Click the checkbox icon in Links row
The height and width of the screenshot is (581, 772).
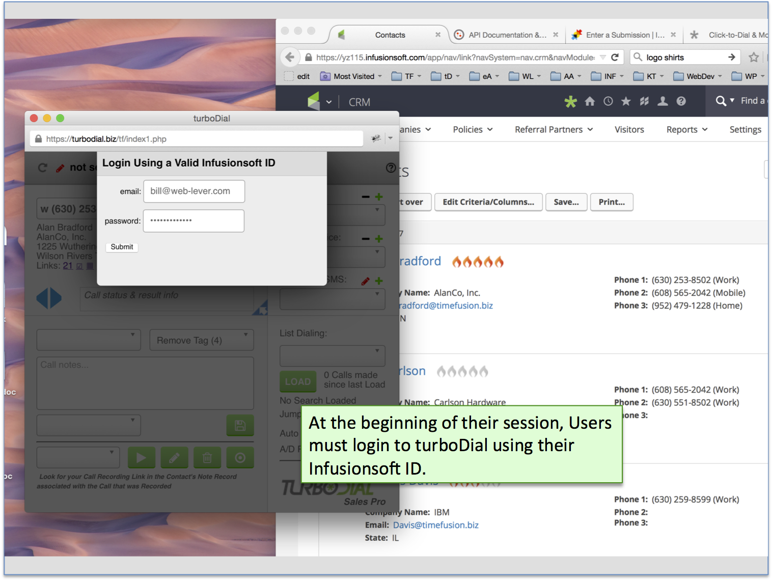79,266
